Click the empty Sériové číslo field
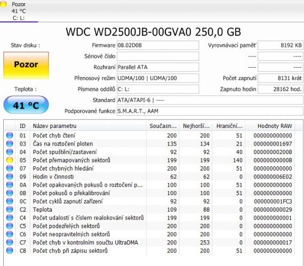304x266 pixels. 158,57
